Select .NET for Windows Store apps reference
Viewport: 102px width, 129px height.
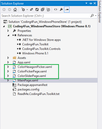pyautogui.click(x=41, y=40)
